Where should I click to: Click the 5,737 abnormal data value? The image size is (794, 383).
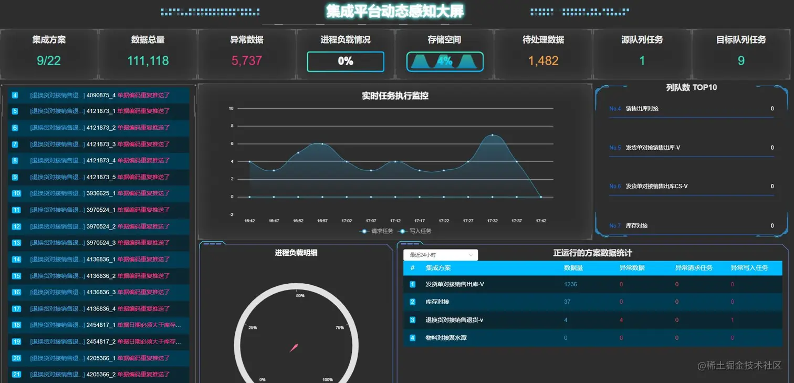pos(247,61)
